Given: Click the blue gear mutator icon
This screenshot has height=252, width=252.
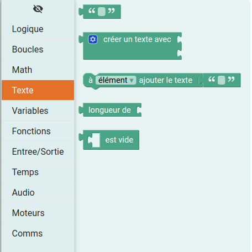Looking at the screenshot, I should (93, 39).
